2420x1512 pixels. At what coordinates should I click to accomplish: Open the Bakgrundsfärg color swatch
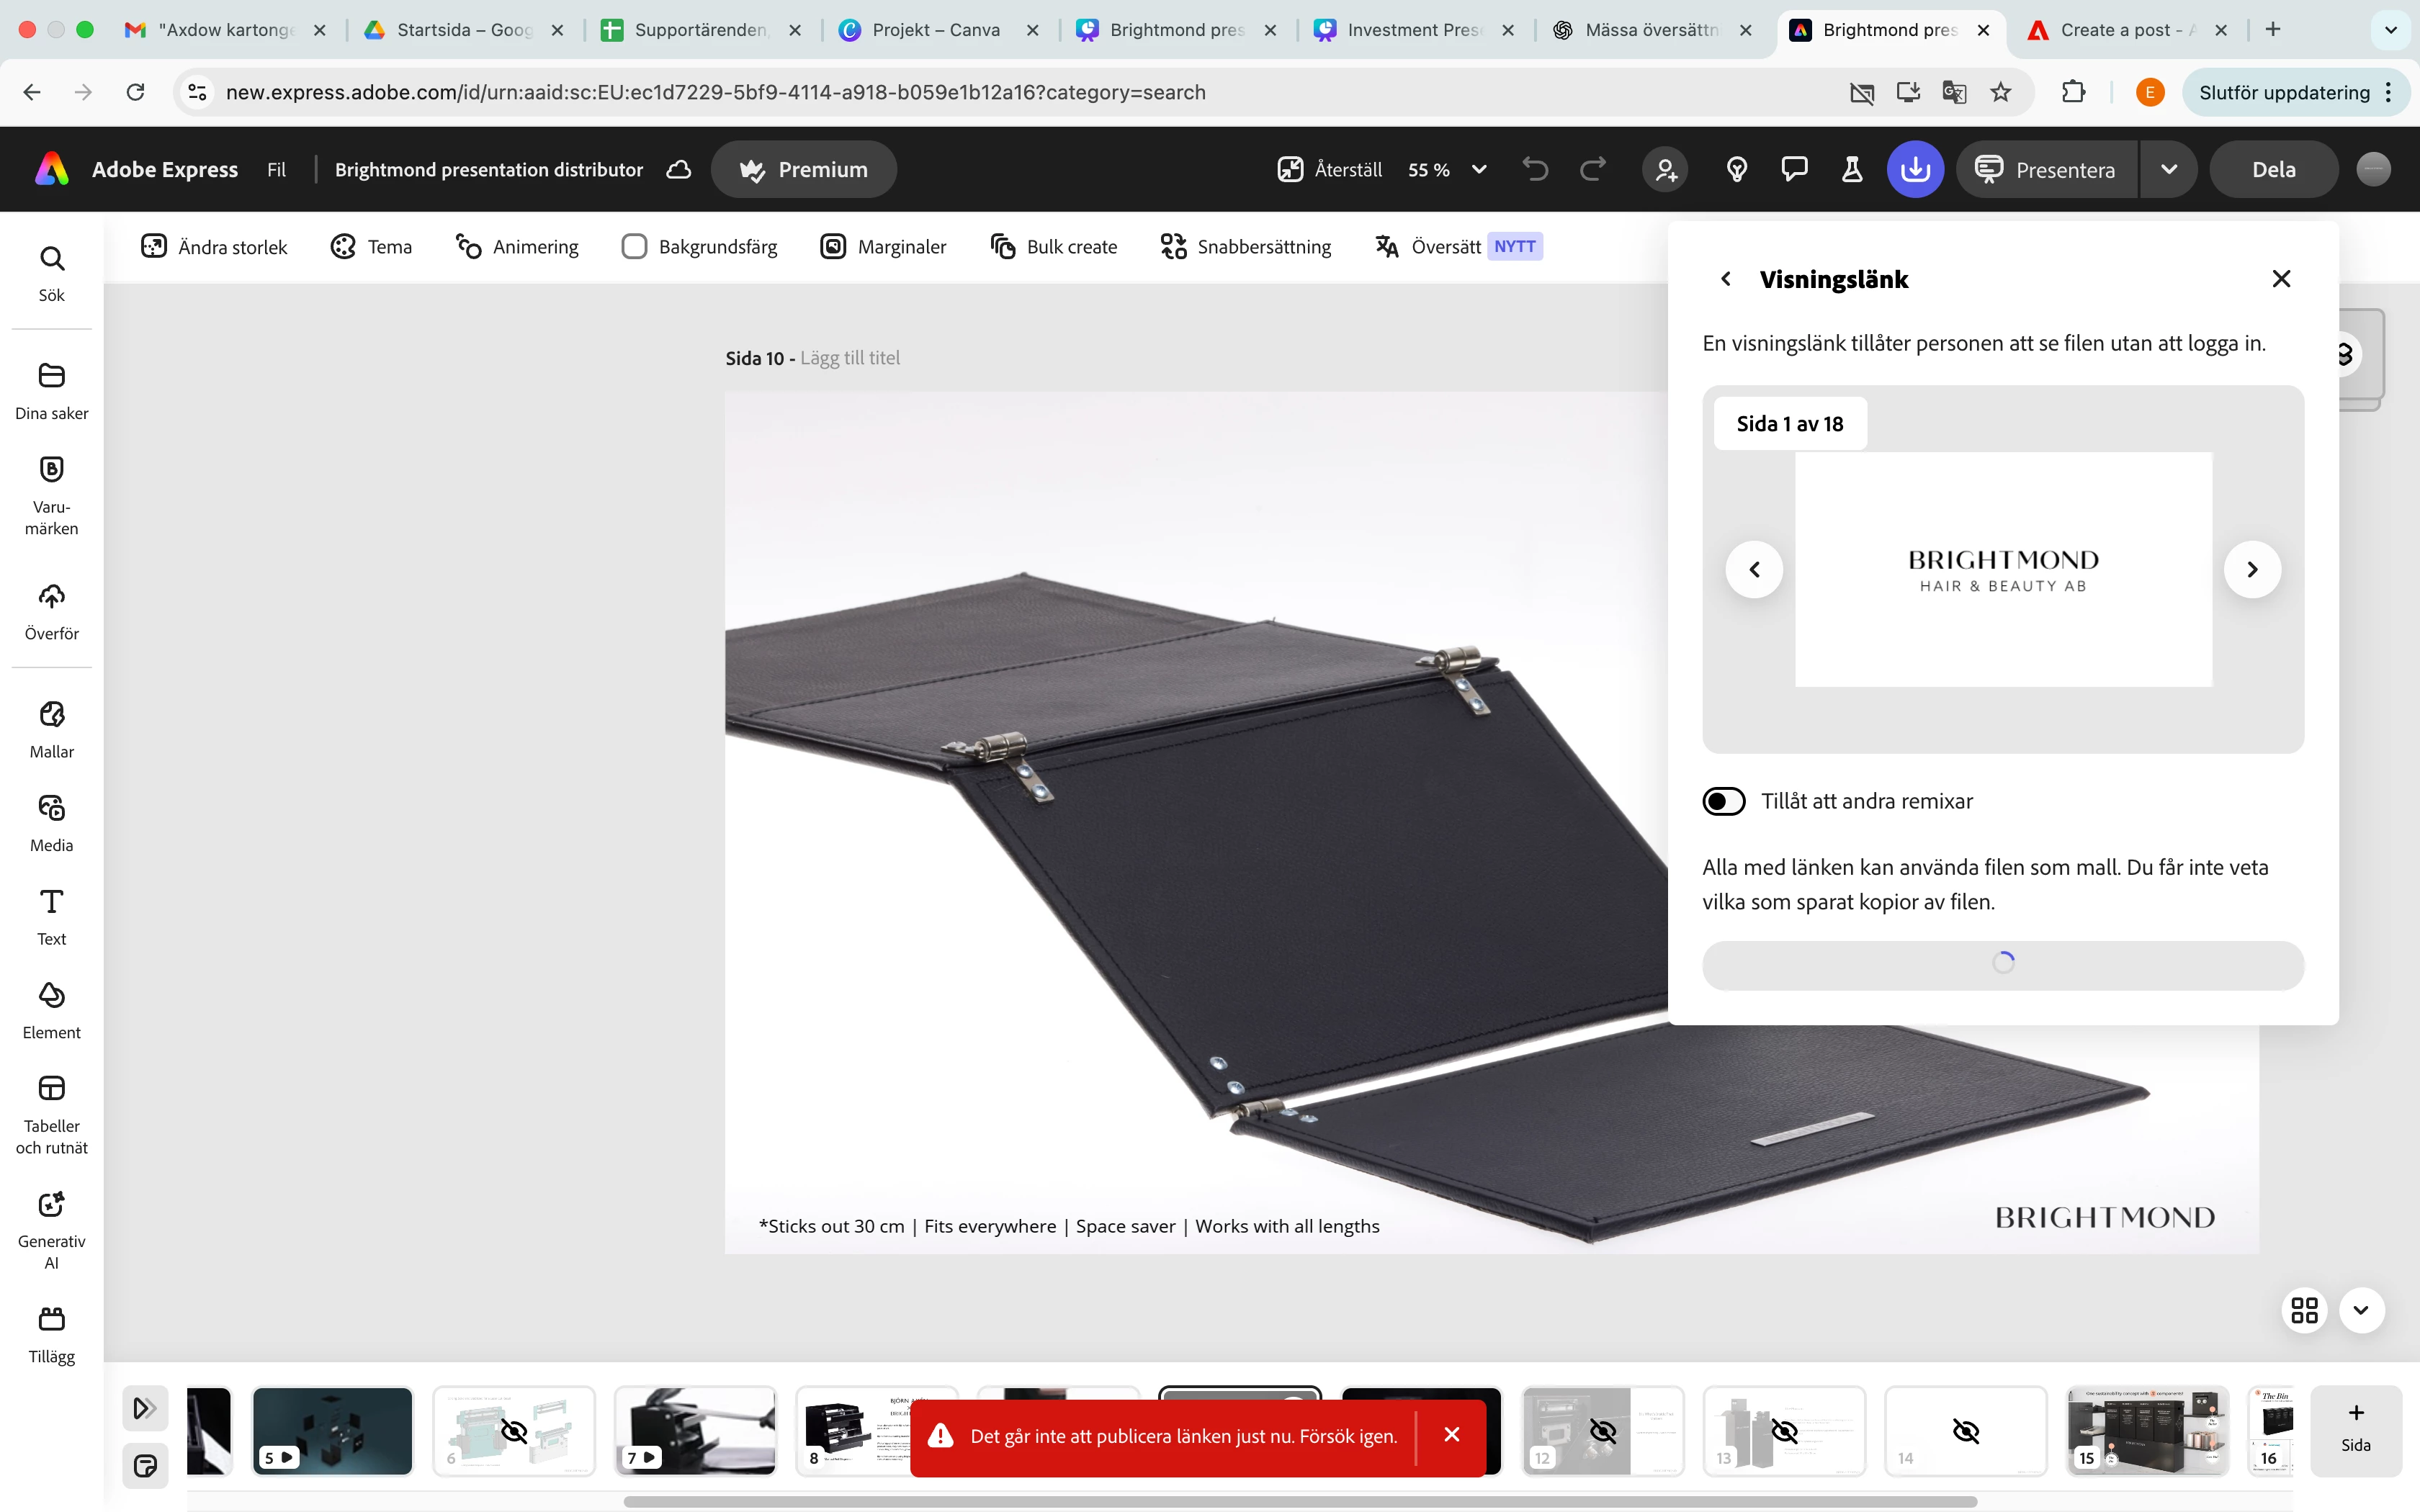tap(634, 247)
